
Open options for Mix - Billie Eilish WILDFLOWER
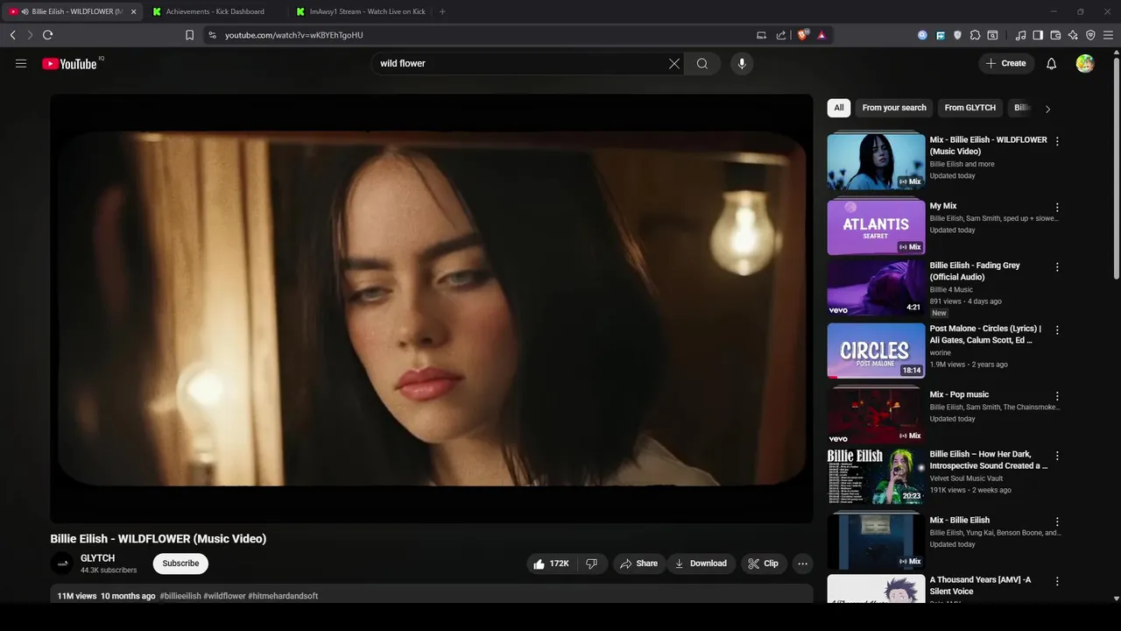tap(1057, 141)
